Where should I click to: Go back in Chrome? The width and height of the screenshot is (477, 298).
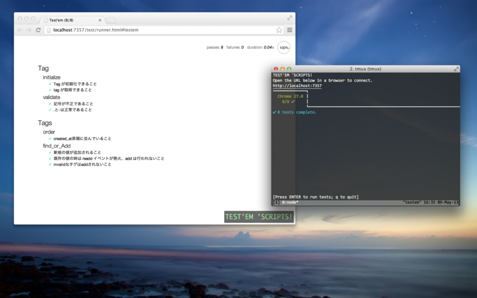pos(20,30)
